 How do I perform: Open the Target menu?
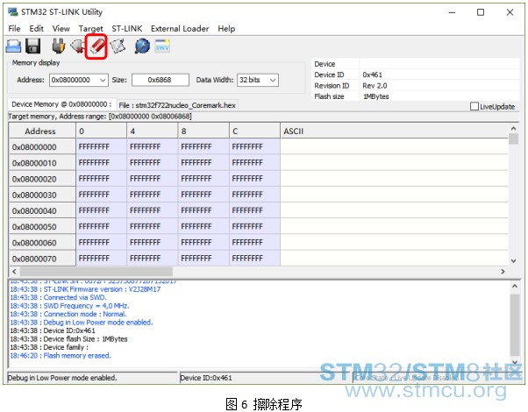[90, 29]
